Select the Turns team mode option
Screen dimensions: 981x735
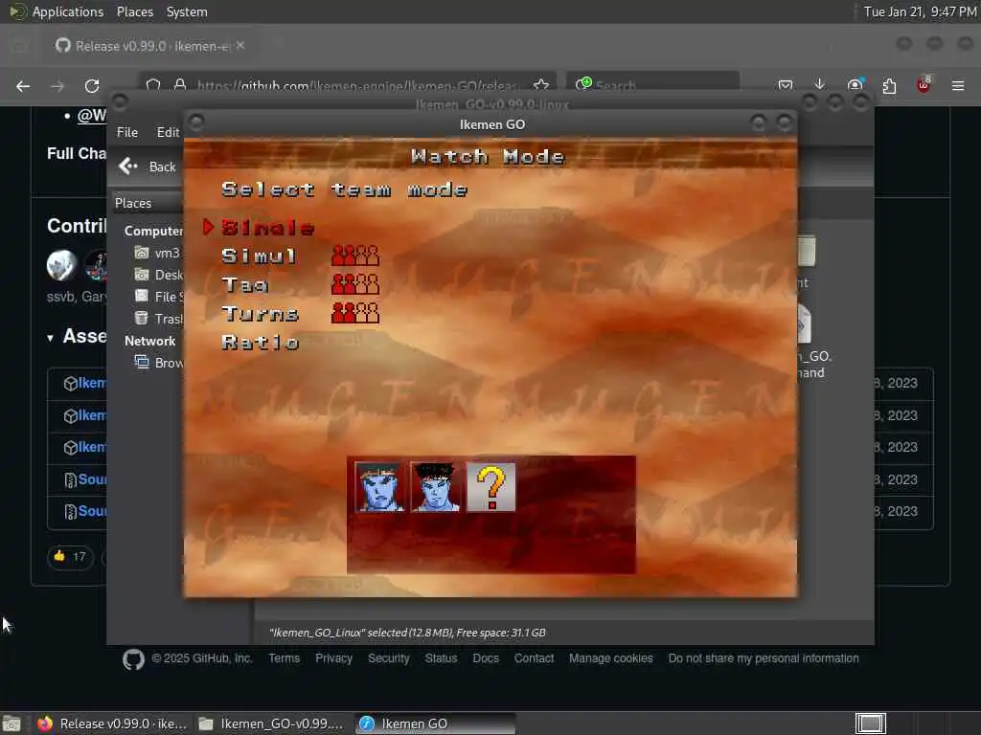coord(260,314)
